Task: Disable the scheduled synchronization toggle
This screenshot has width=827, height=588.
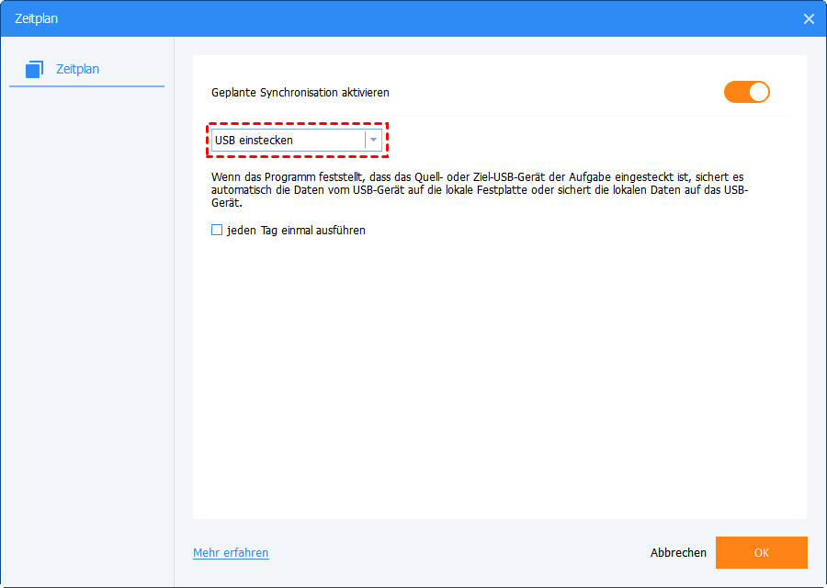Action: (x=746, y=92)
